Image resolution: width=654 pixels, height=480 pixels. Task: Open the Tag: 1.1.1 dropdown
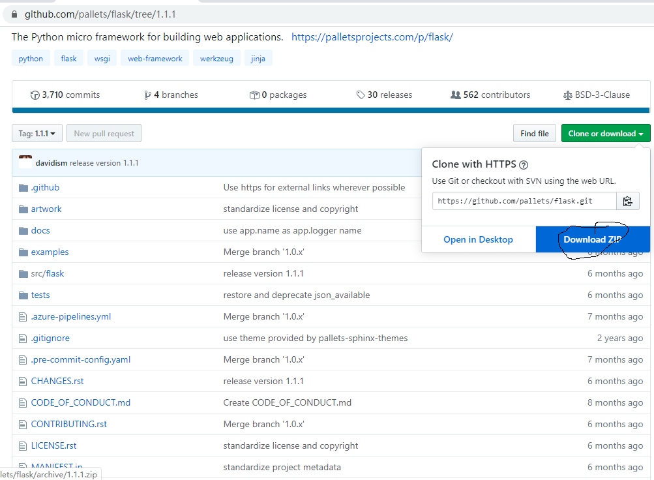pyautogui.click(x=37, y=134)
